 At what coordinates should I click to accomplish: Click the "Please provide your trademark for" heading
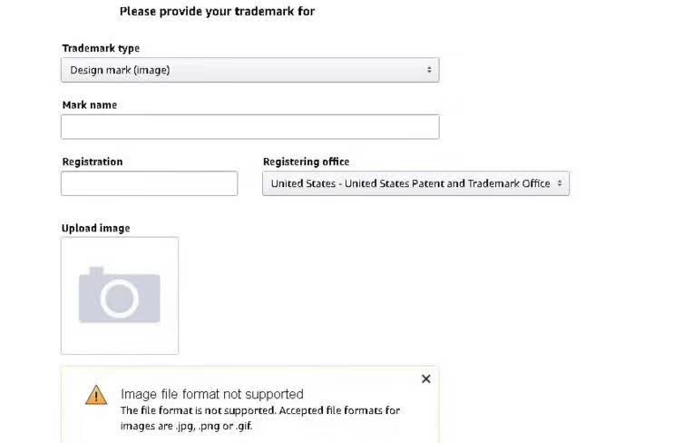pyautogui.click(x=218, y=12)
